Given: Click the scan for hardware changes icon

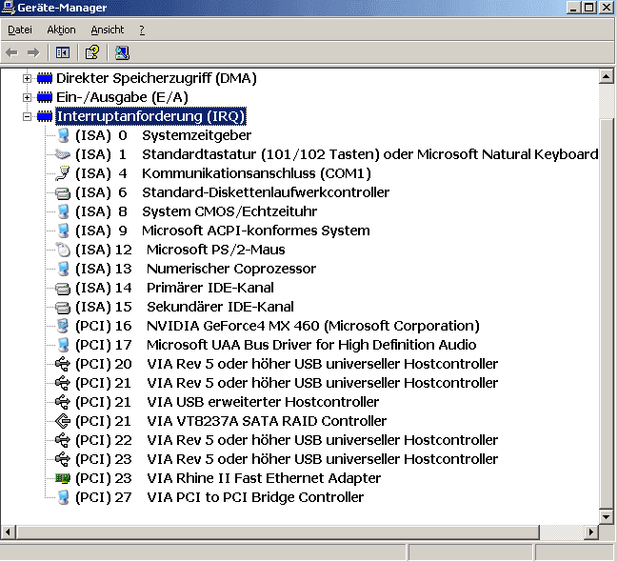Looking at the screenshot, I should pos(121,52).
